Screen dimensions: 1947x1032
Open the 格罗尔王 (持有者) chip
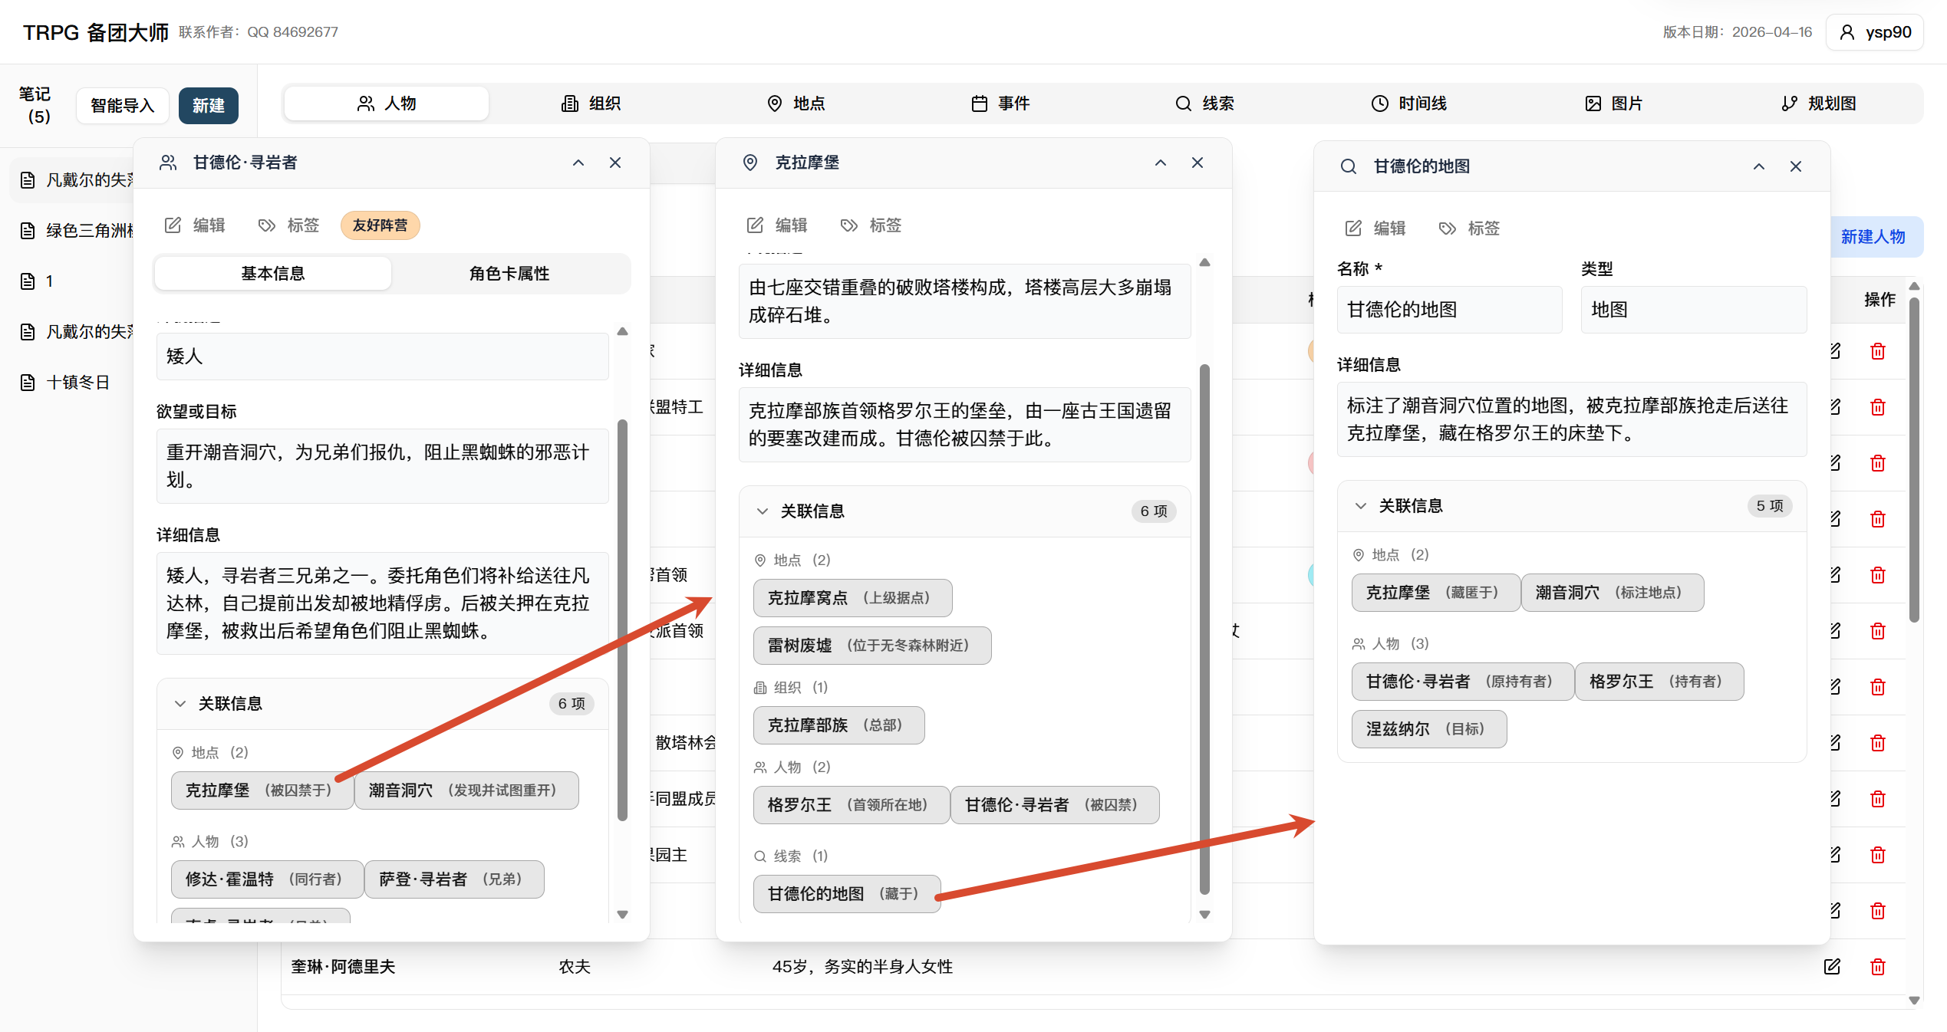coord(1659,682)
